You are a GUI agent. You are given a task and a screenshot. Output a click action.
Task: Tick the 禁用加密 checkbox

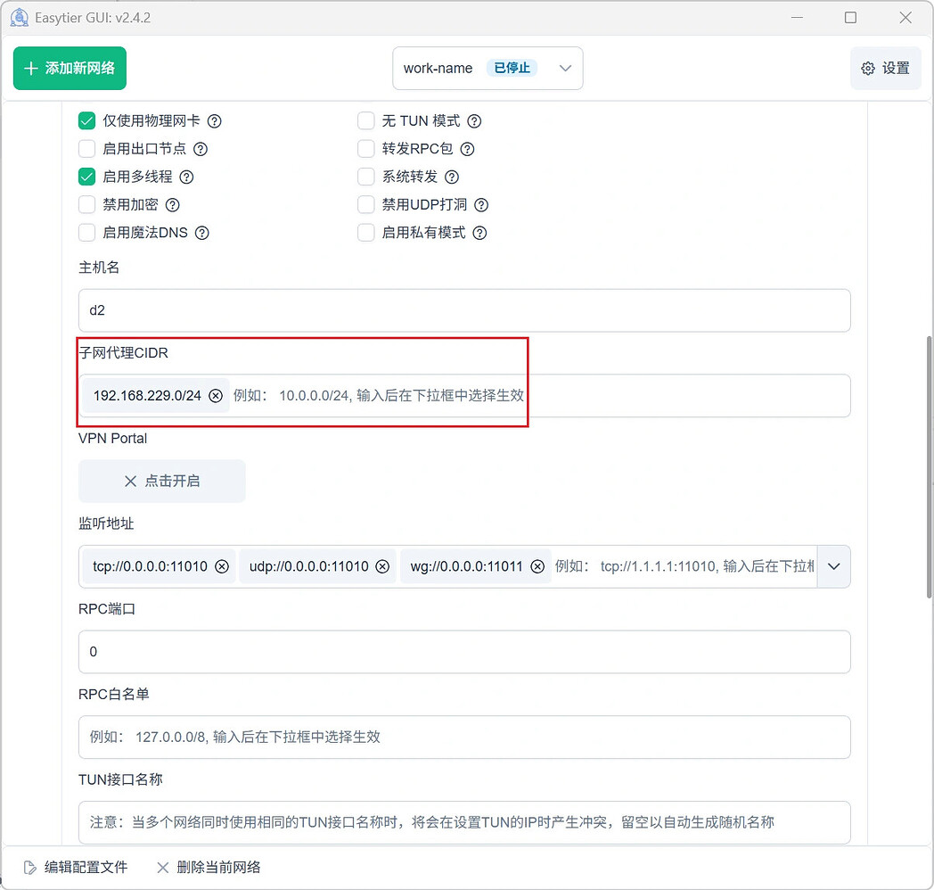click(x=87, y=205)
